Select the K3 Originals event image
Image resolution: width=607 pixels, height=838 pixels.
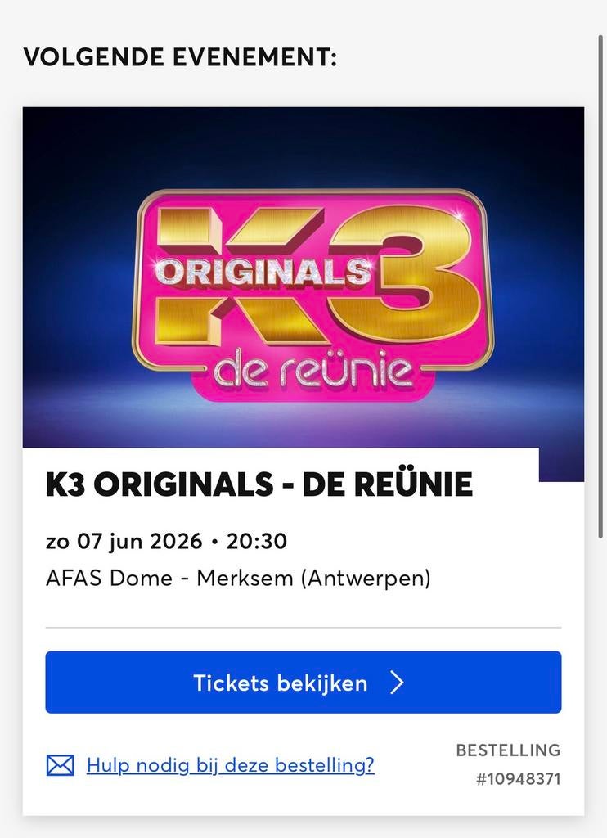tap(303, 278)
